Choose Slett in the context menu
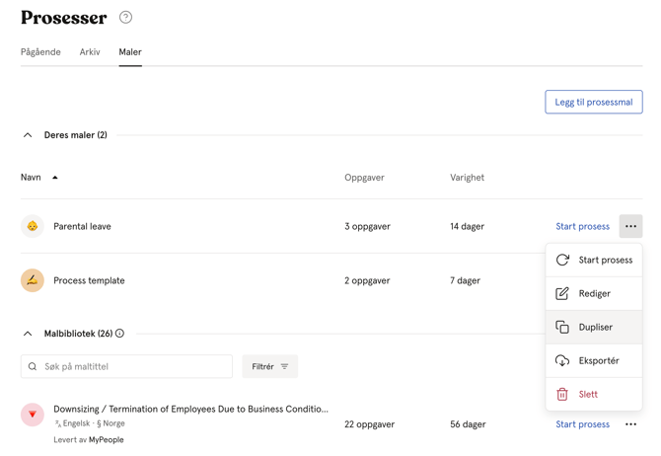The height and width of the screenshot is (456, 661). click(594, 395)
